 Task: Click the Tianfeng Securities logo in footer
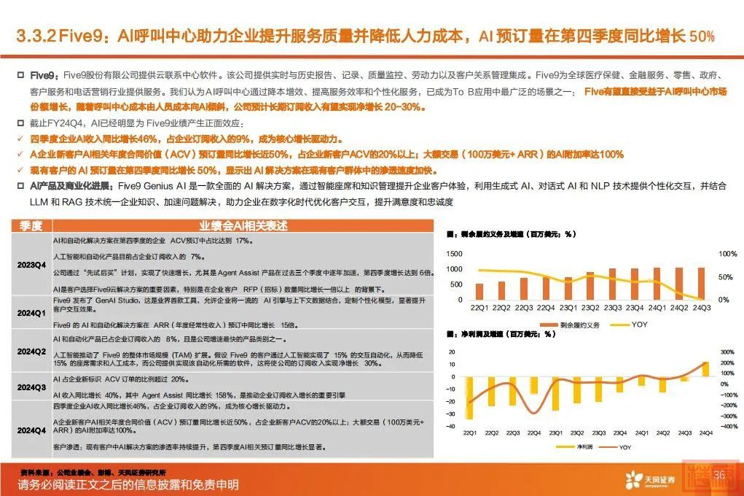tap(649, 479)
